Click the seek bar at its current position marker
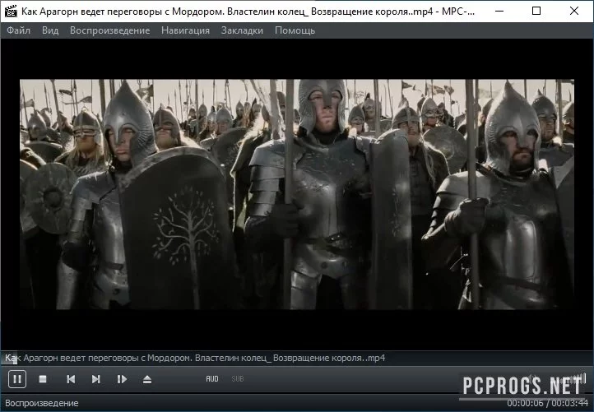The height and width of the screenshot is (412, 594). point(16,358)
